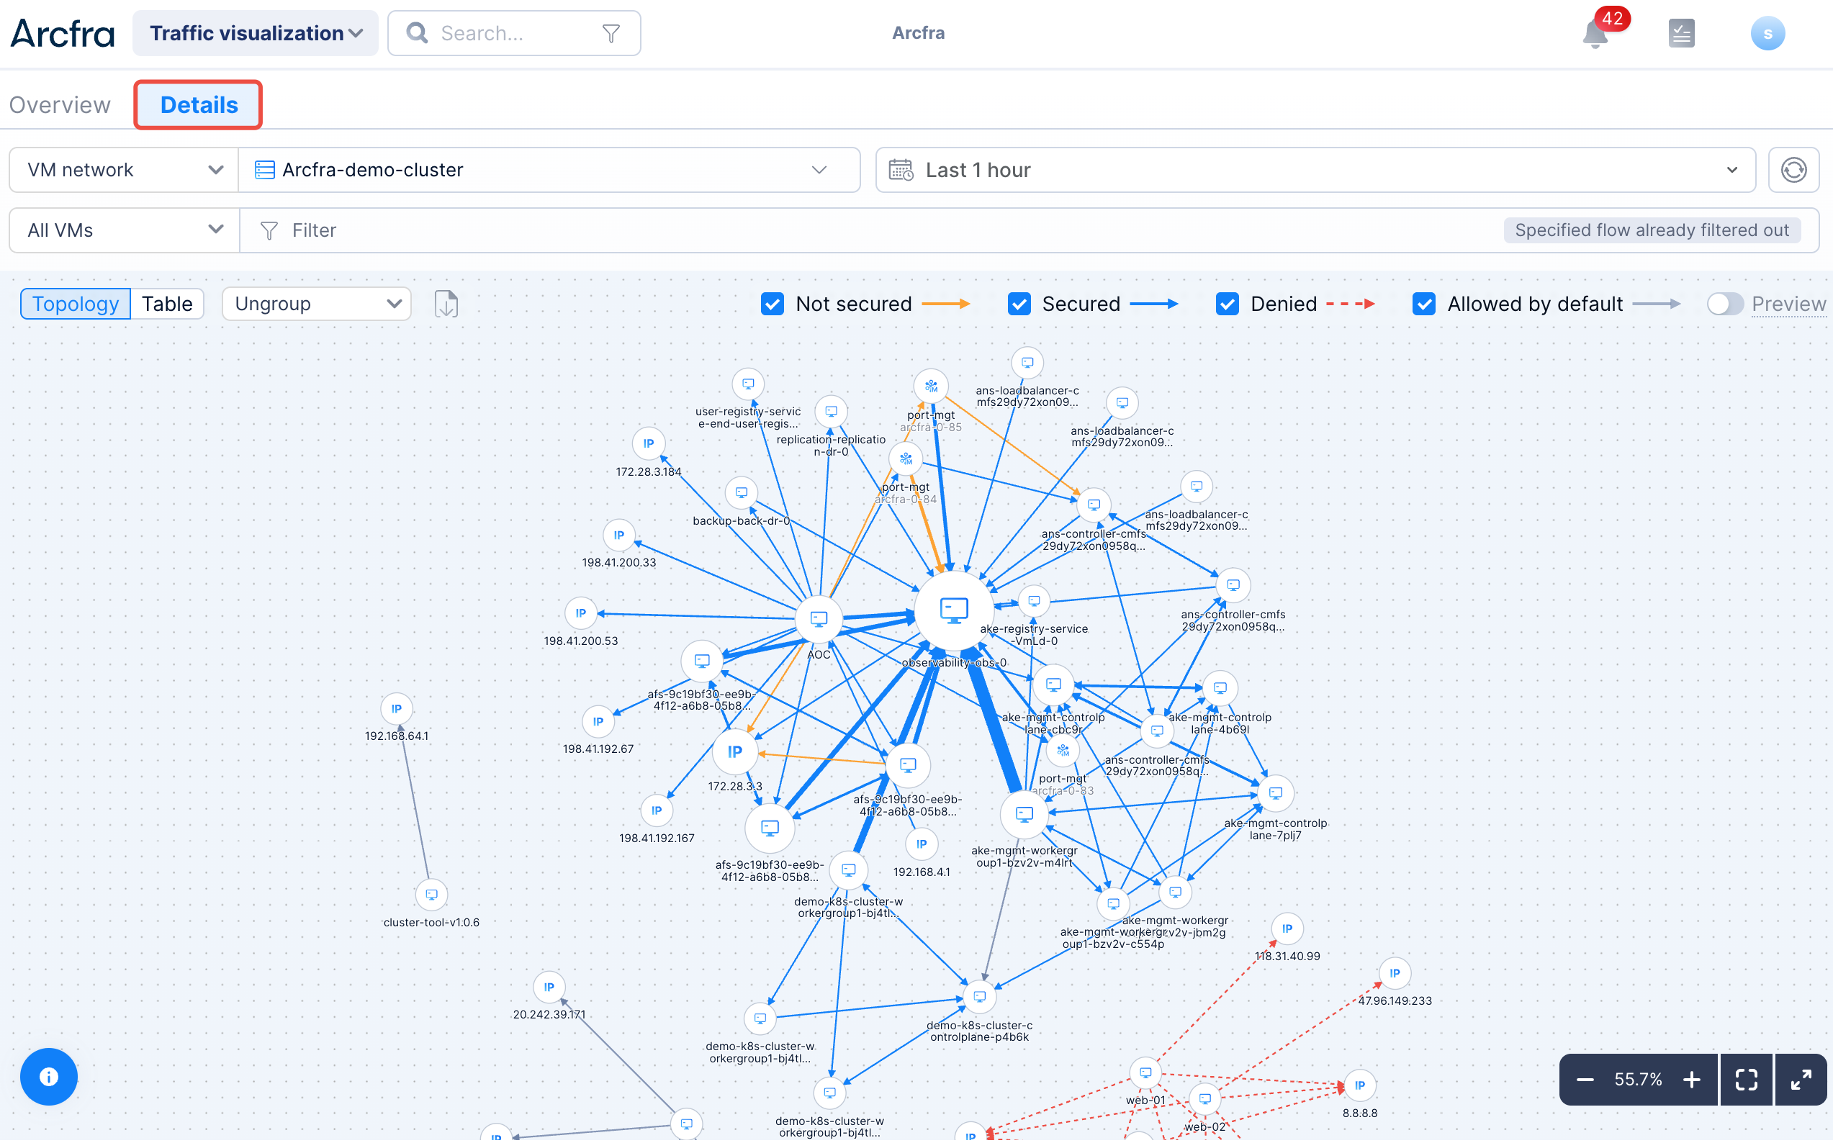
Task: Click the Specified flow already filtered out tag
Action: click(x=1652, y=230)
